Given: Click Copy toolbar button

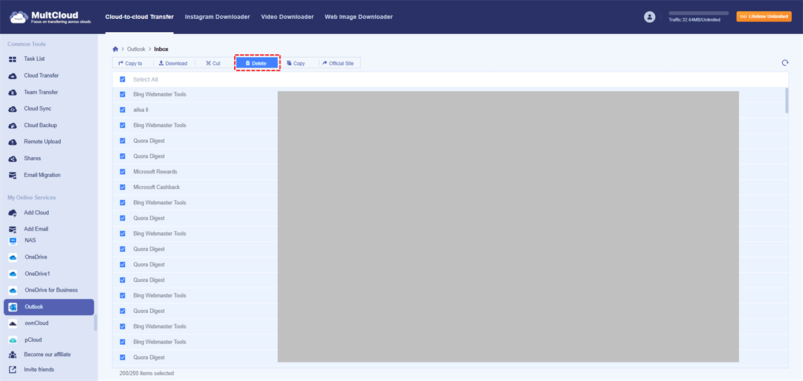Looking at the screenshot, I should click(296, 63).
